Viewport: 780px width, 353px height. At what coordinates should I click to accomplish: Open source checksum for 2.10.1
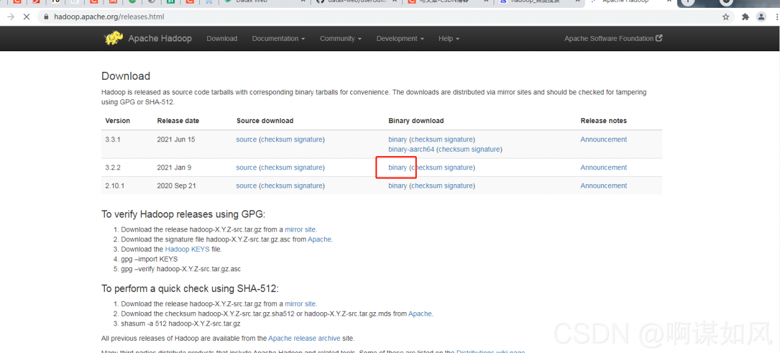tap(277, 186)
